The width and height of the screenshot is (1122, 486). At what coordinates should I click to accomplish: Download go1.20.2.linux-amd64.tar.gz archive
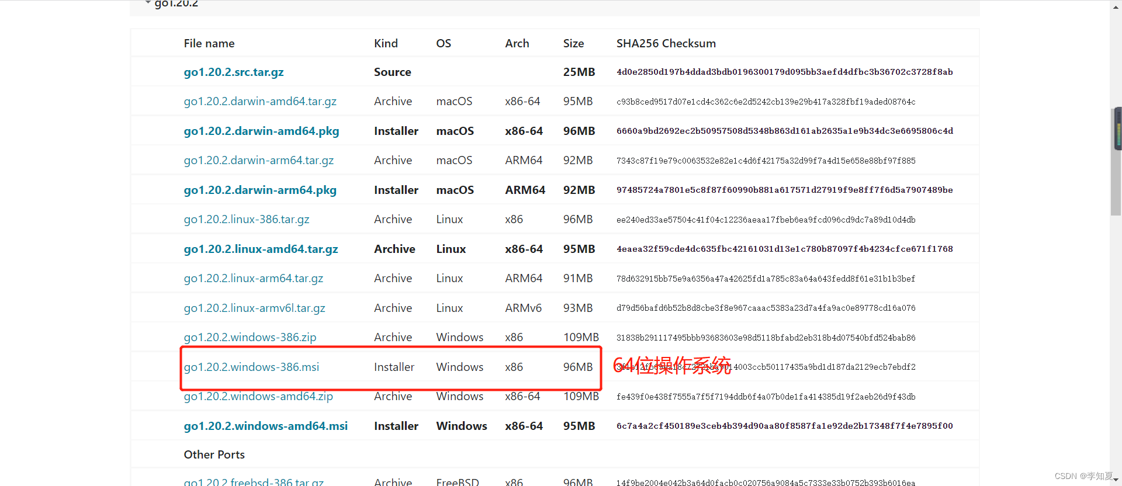point(261,249)
